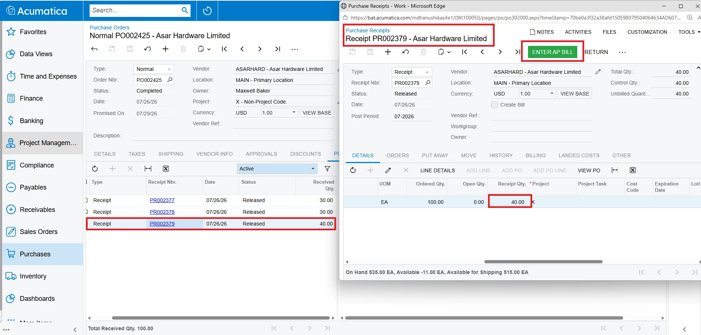701x335 pixels.
Task: Open the BILLING tab in receipt
Action: coord(535,155)
